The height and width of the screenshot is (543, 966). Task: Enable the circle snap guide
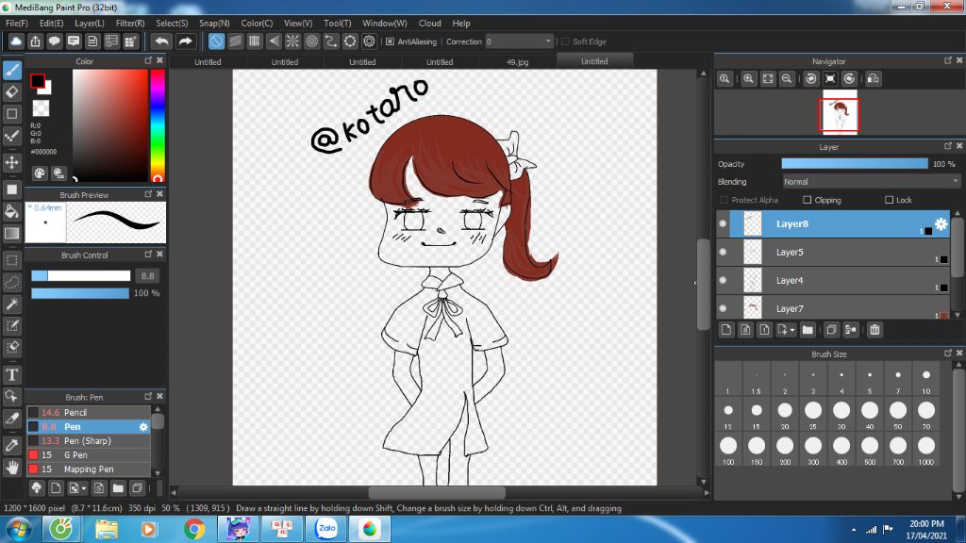click(x=311, y=41)
